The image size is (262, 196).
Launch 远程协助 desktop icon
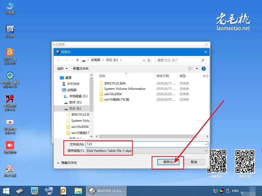10,148
